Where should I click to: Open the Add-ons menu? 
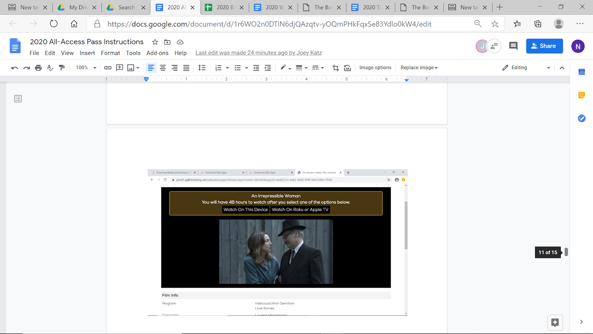coord(157,53)
